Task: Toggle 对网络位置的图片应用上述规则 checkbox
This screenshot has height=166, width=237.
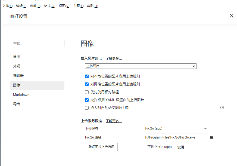Action: (x=87, y=84)
